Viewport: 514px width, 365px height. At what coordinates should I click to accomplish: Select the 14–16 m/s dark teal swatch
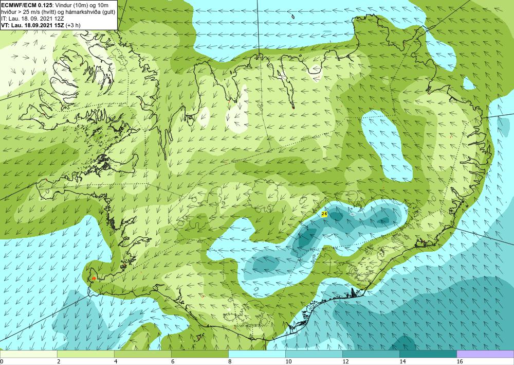[428, 354]
